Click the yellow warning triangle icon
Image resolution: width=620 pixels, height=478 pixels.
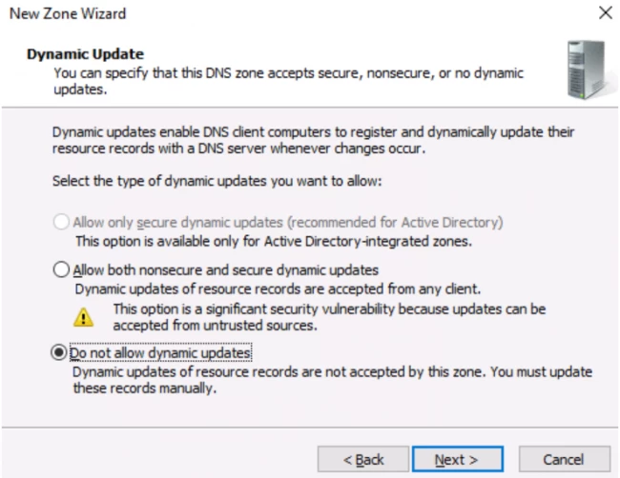(x=83, y=317)
